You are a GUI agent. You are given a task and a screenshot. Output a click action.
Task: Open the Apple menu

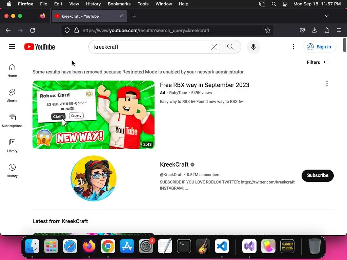click(8, 4)
